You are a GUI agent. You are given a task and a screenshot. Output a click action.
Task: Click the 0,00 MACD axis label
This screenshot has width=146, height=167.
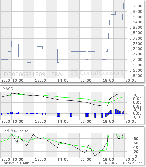click(x=138, y=113)
